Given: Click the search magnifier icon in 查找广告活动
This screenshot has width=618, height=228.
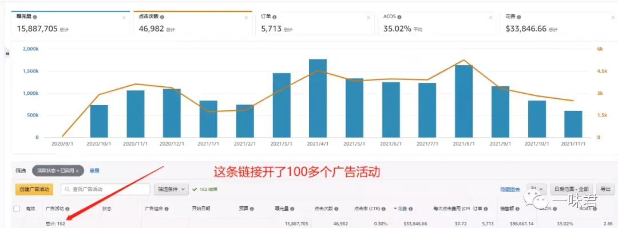Looking at the screenshot, I should [68, 189].
